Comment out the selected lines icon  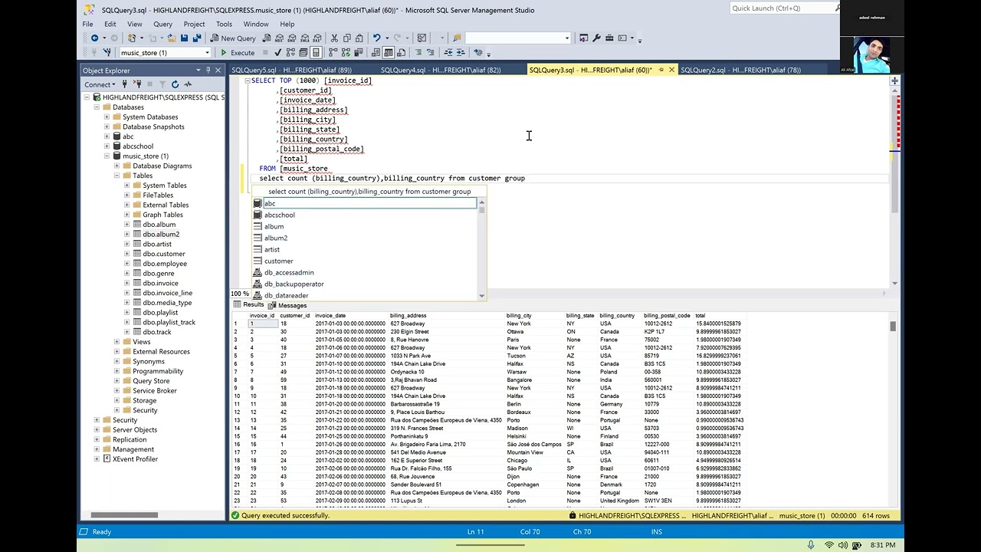click(x=418, y=52)
